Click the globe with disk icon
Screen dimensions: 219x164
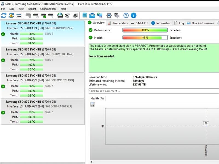(60, 15)
